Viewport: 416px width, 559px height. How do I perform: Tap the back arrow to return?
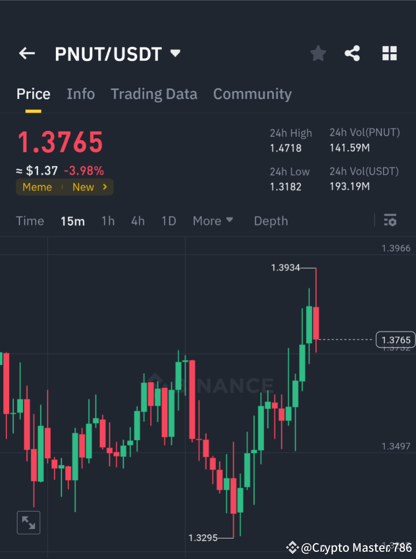coord(27,53)
